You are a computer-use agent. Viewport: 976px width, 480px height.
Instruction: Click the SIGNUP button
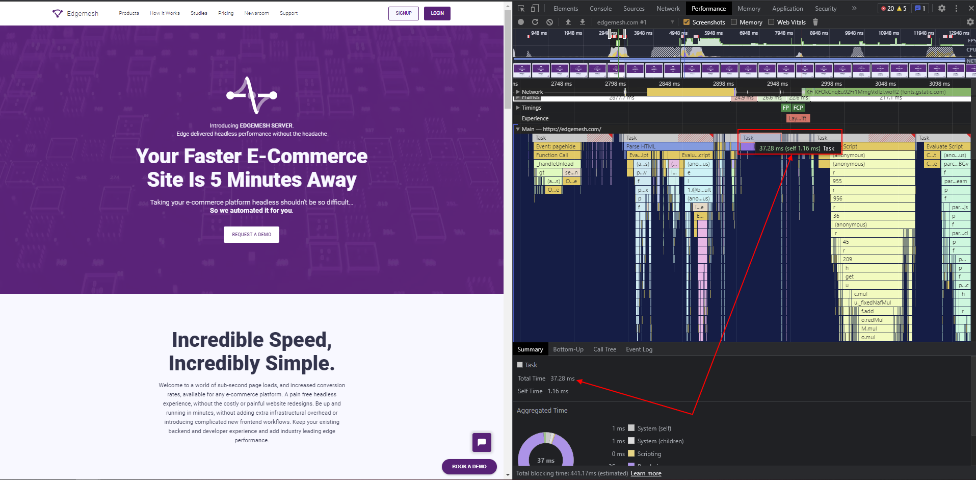(404, 13)
